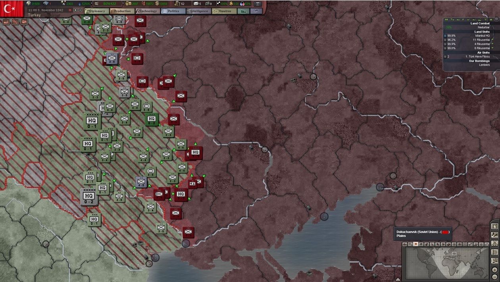Viewport: 500px width, 282px height.
Task: Click the Our Bombings header
Action: tap(480, 61)
